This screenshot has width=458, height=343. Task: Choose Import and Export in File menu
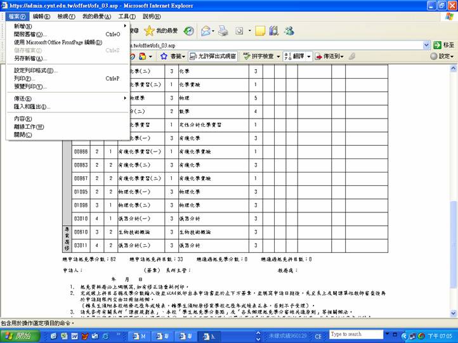tap(68, 107)
